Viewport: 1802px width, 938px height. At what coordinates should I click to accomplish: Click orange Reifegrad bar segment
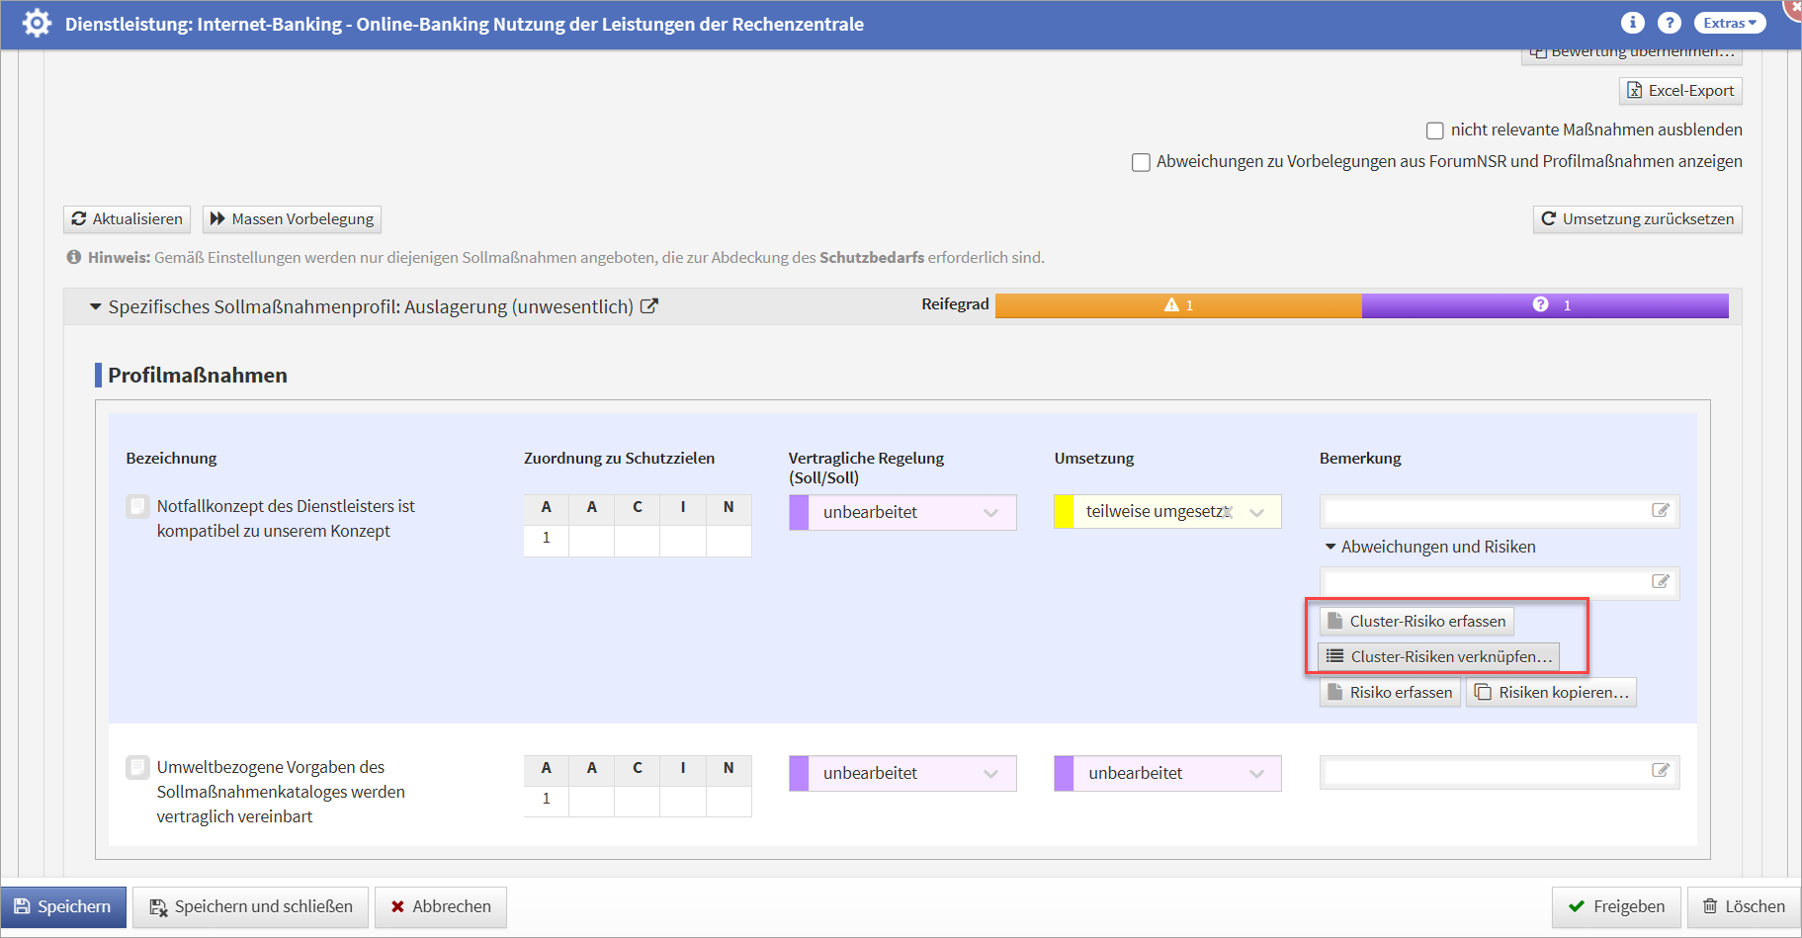(x=1178, y=305)
